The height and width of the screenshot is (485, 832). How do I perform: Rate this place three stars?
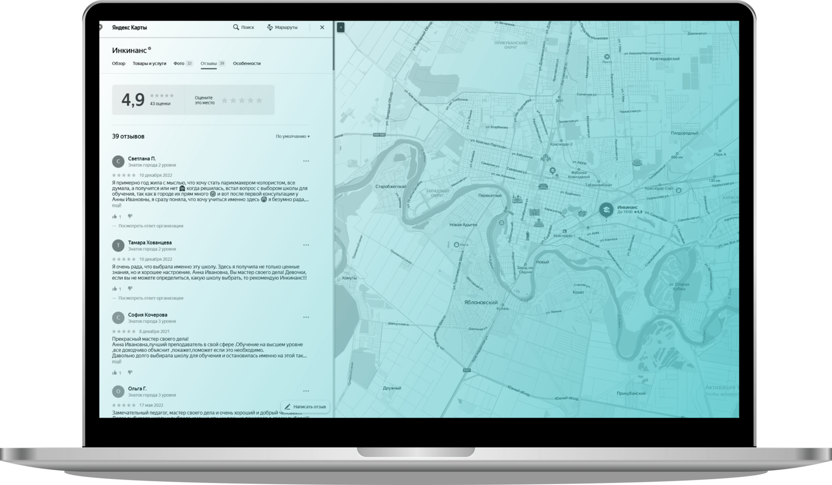[x=242, y=100]
